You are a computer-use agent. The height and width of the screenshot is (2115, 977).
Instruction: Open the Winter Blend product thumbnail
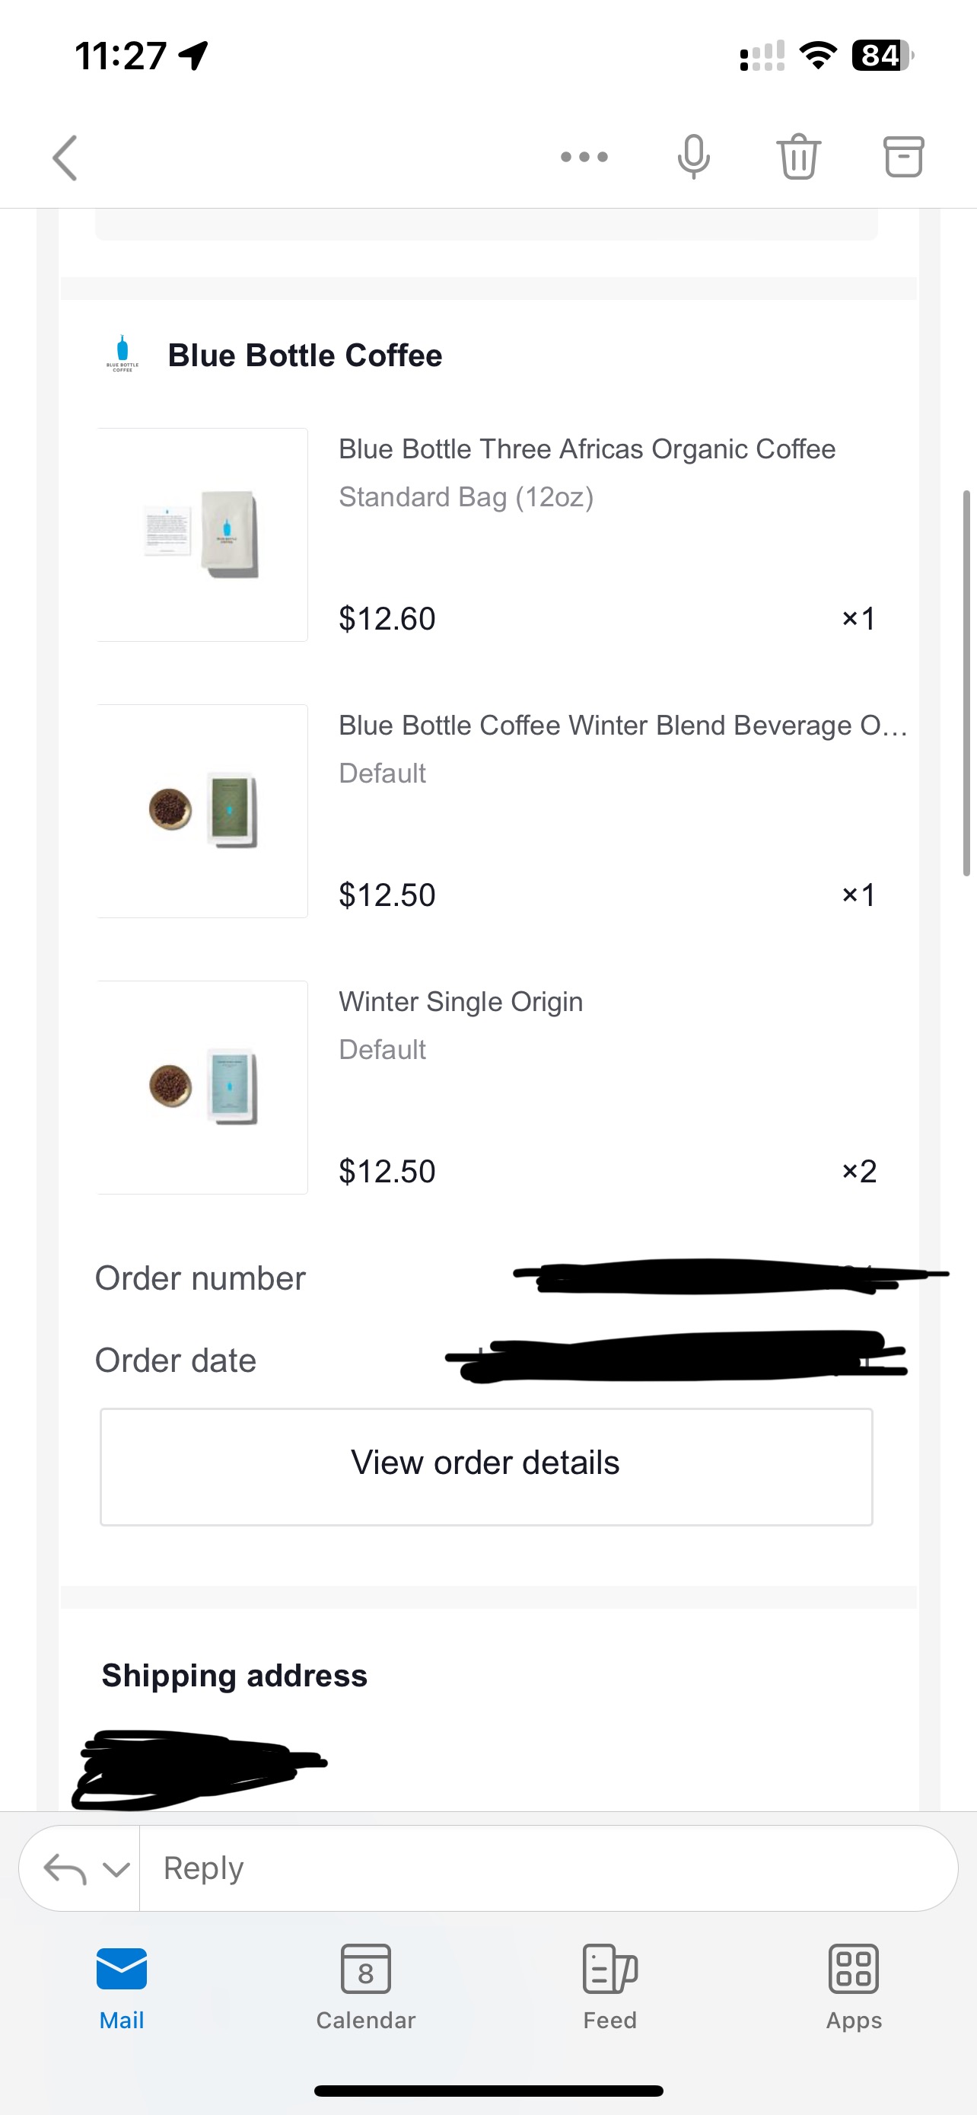pos(202,811)
